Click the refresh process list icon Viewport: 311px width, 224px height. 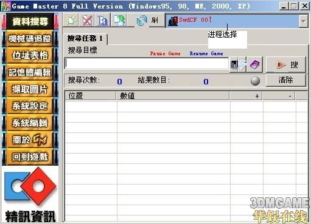point(142,20)
